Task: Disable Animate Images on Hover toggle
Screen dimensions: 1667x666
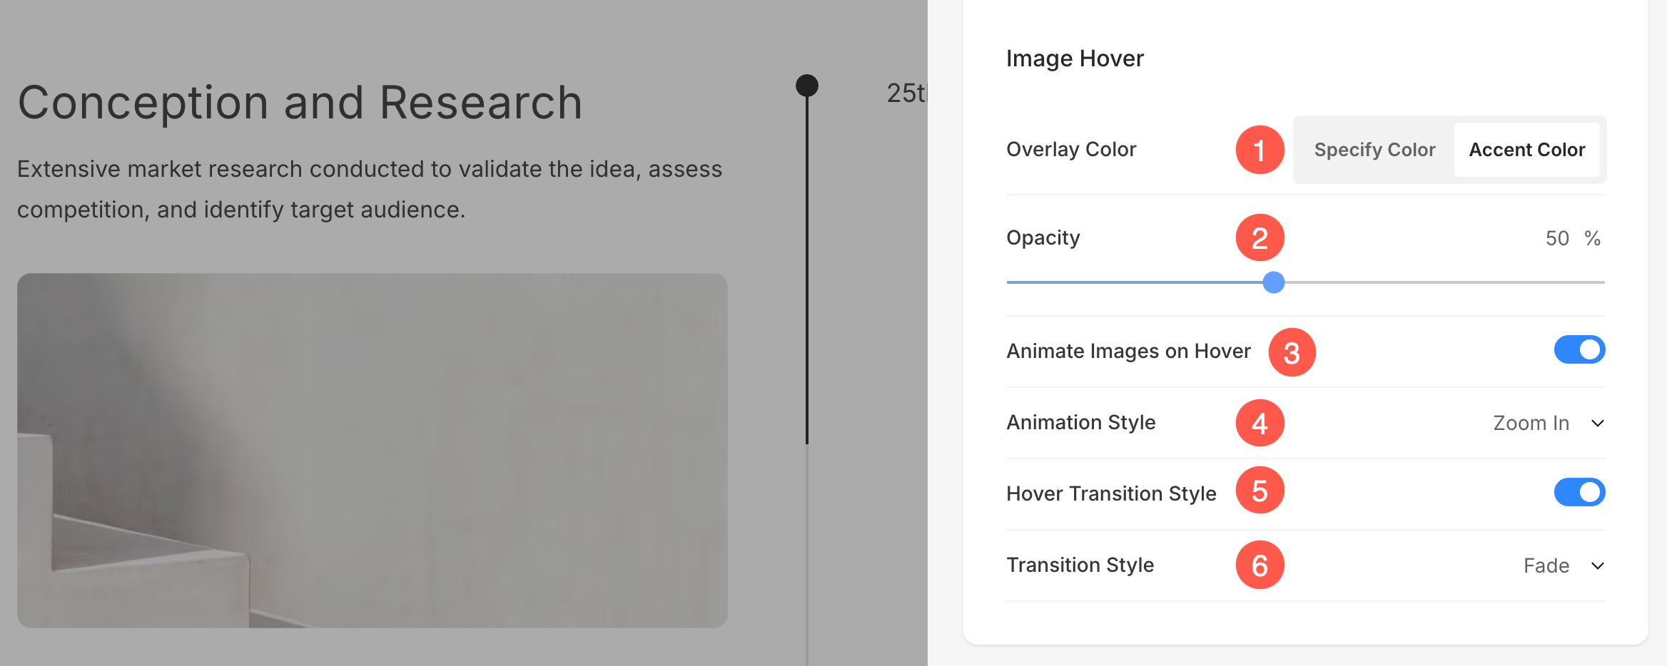Action: tap(1579, 349)
